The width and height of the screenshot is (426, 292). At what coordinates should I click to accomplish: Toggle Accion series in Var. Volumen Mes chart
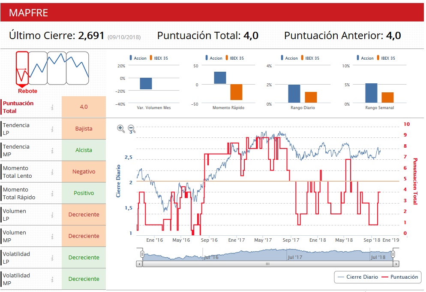(138, 58)
